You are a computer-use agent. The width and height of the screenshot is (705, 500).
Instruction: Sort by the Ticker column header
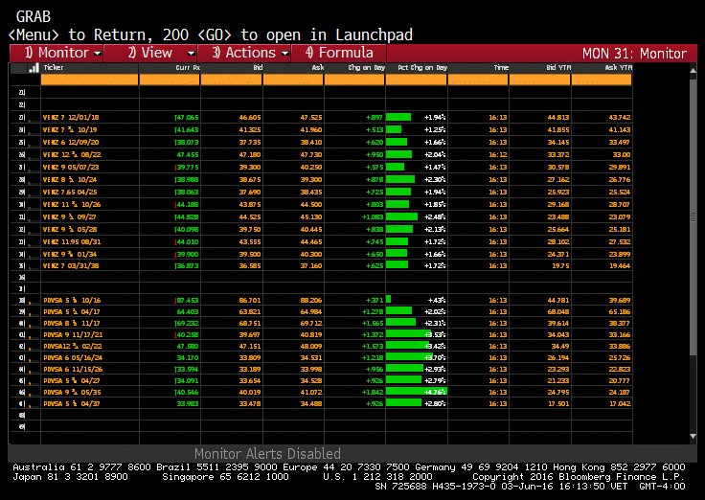tap(54, 67)
